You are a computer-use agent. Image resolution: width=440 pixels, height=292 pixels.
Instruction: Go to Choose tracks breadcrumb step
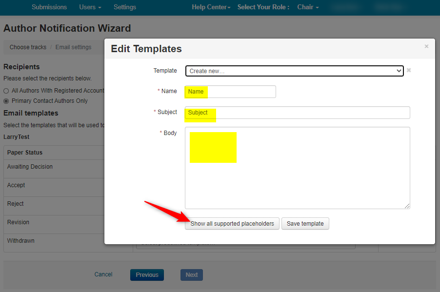coord(28,47)
